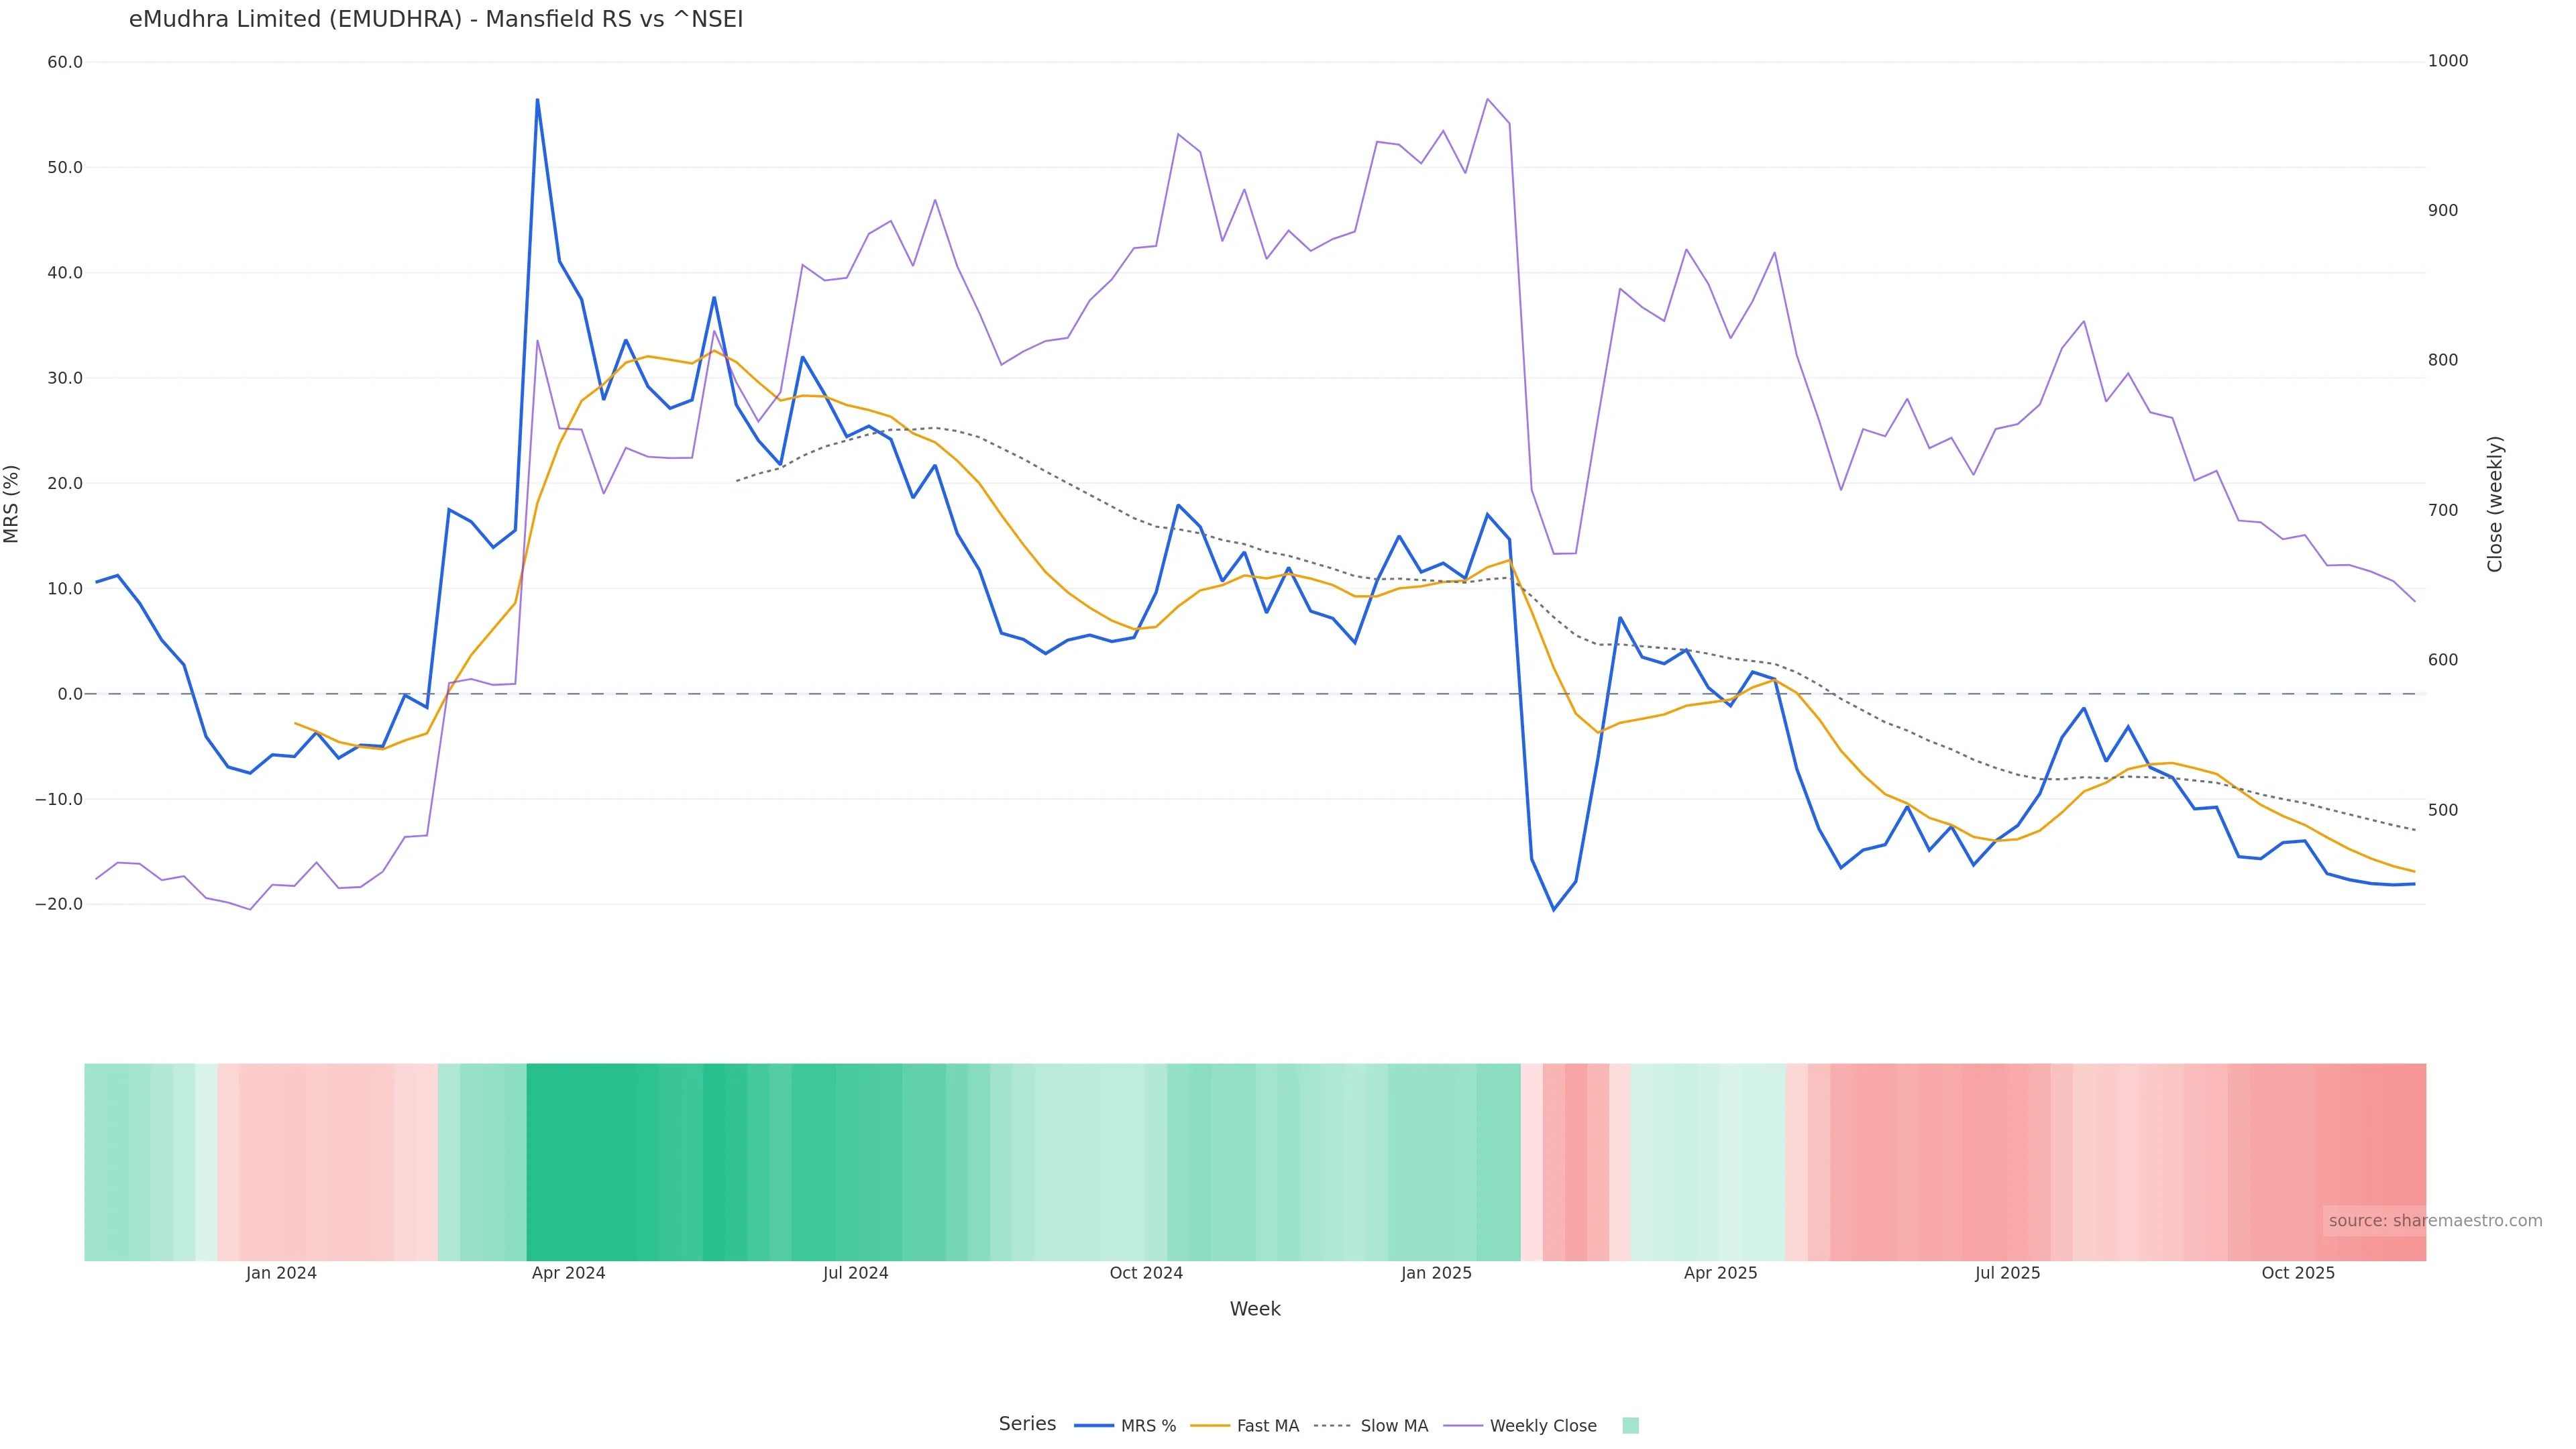Hide the Weekly Close legend series

(1542, 1426)
